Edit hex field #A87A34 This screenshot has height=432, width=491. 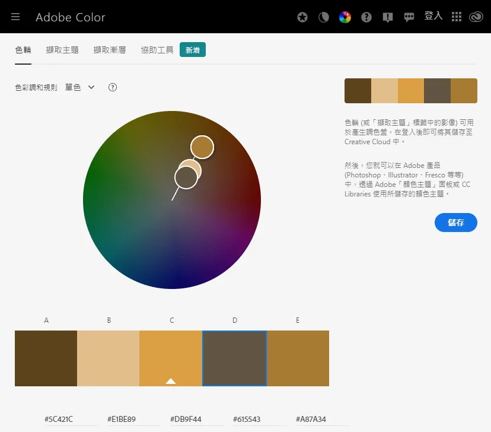click(323, 419)
